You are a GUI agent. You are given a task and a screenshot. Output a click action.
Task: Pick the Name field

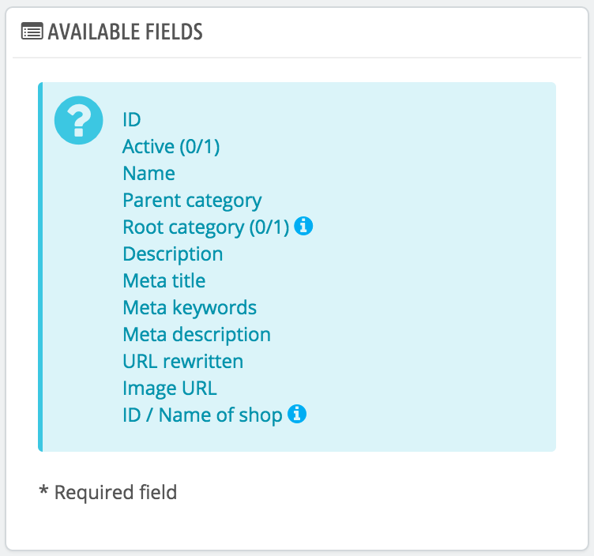[x=149, y=174]
